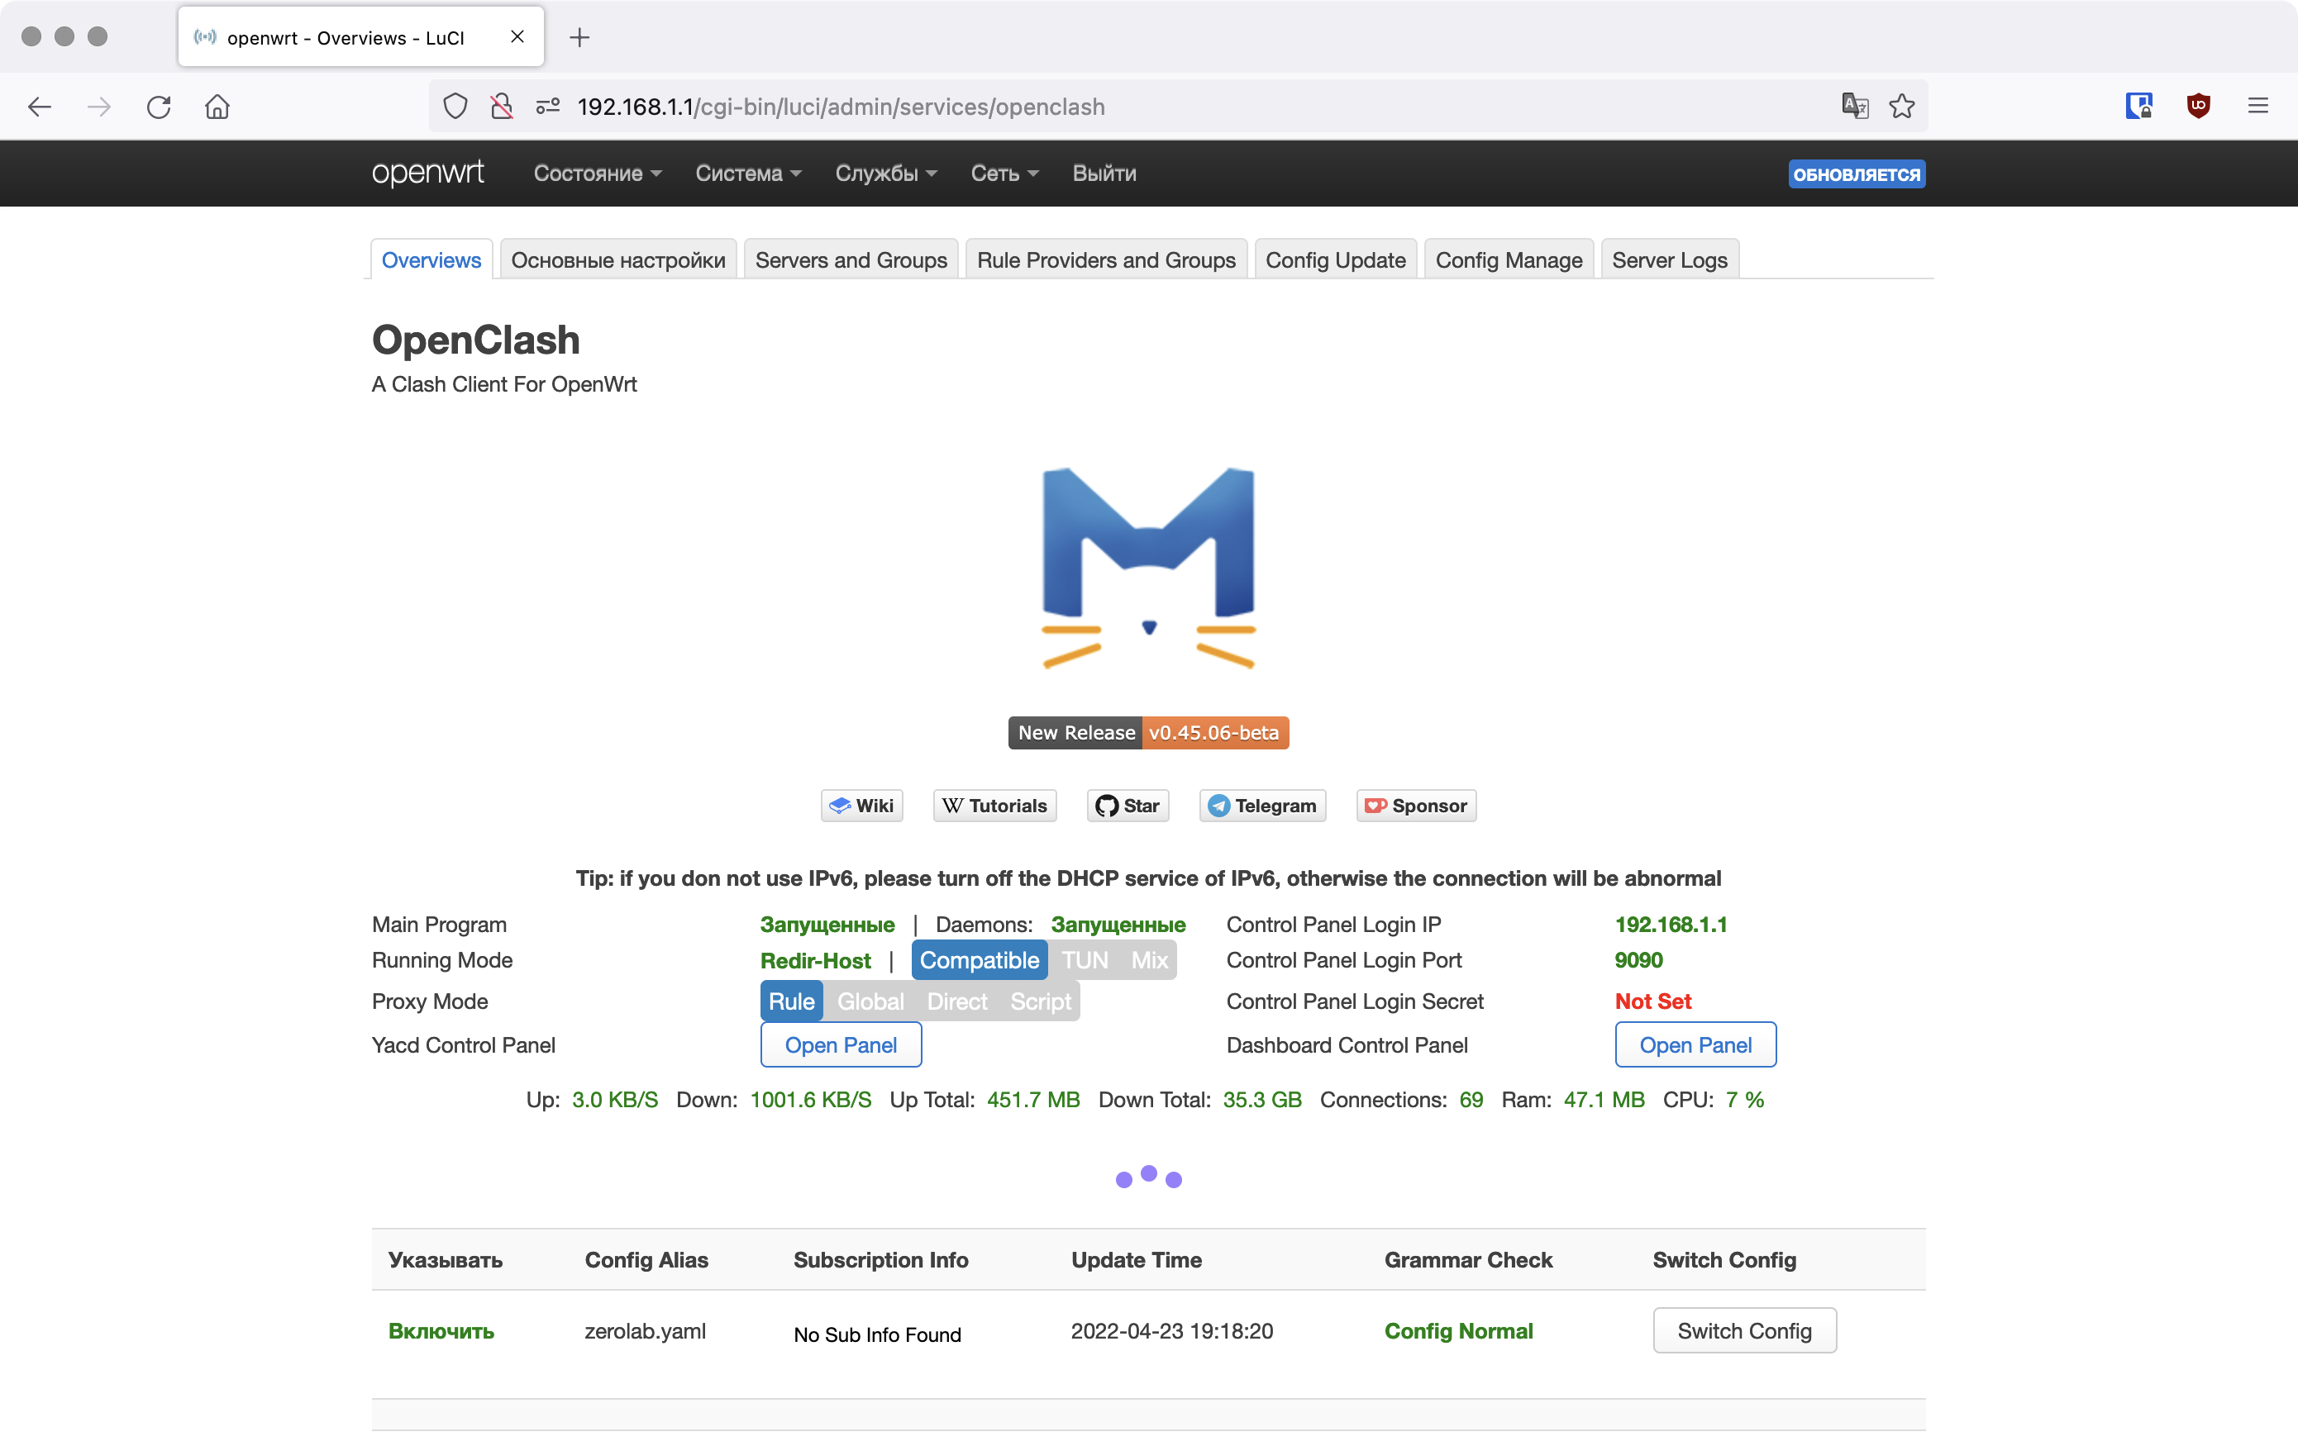Click the Switch Config button for zerolab.yaml
Image resolution: width=2298 pixels, height=1446 pixels.
[x=1744, y=1330]
